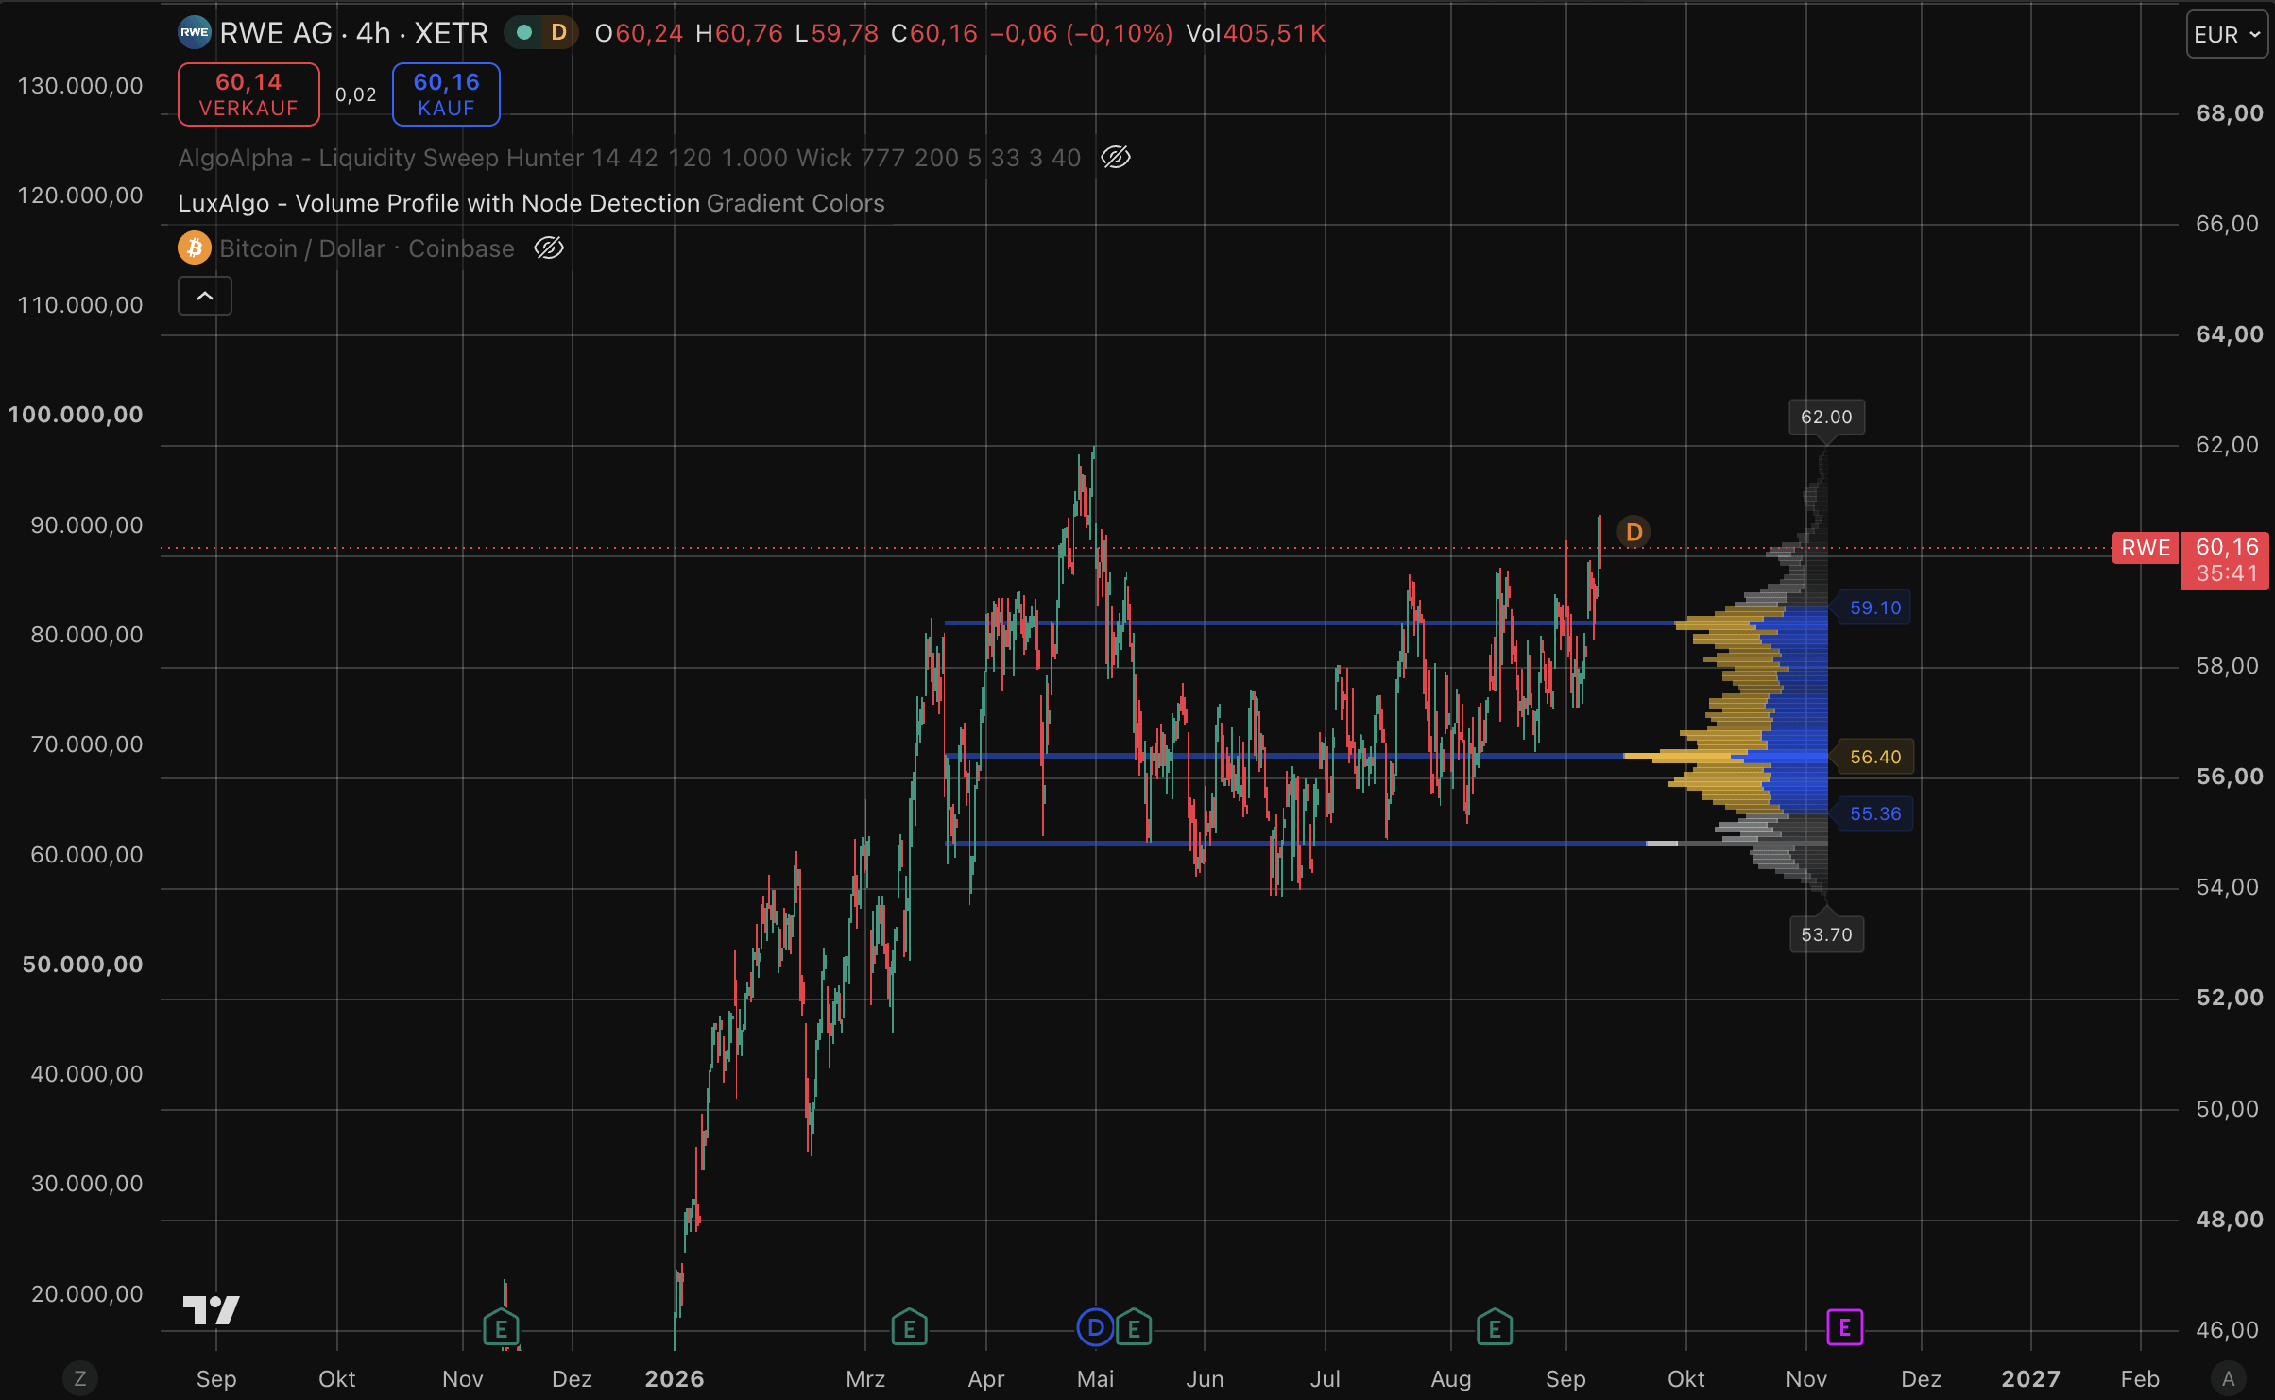Show the hidden Bitcoin / Dollar Coinbase series
Viewport: 2275px width, 1400px height.
click(x=548, y=248)
